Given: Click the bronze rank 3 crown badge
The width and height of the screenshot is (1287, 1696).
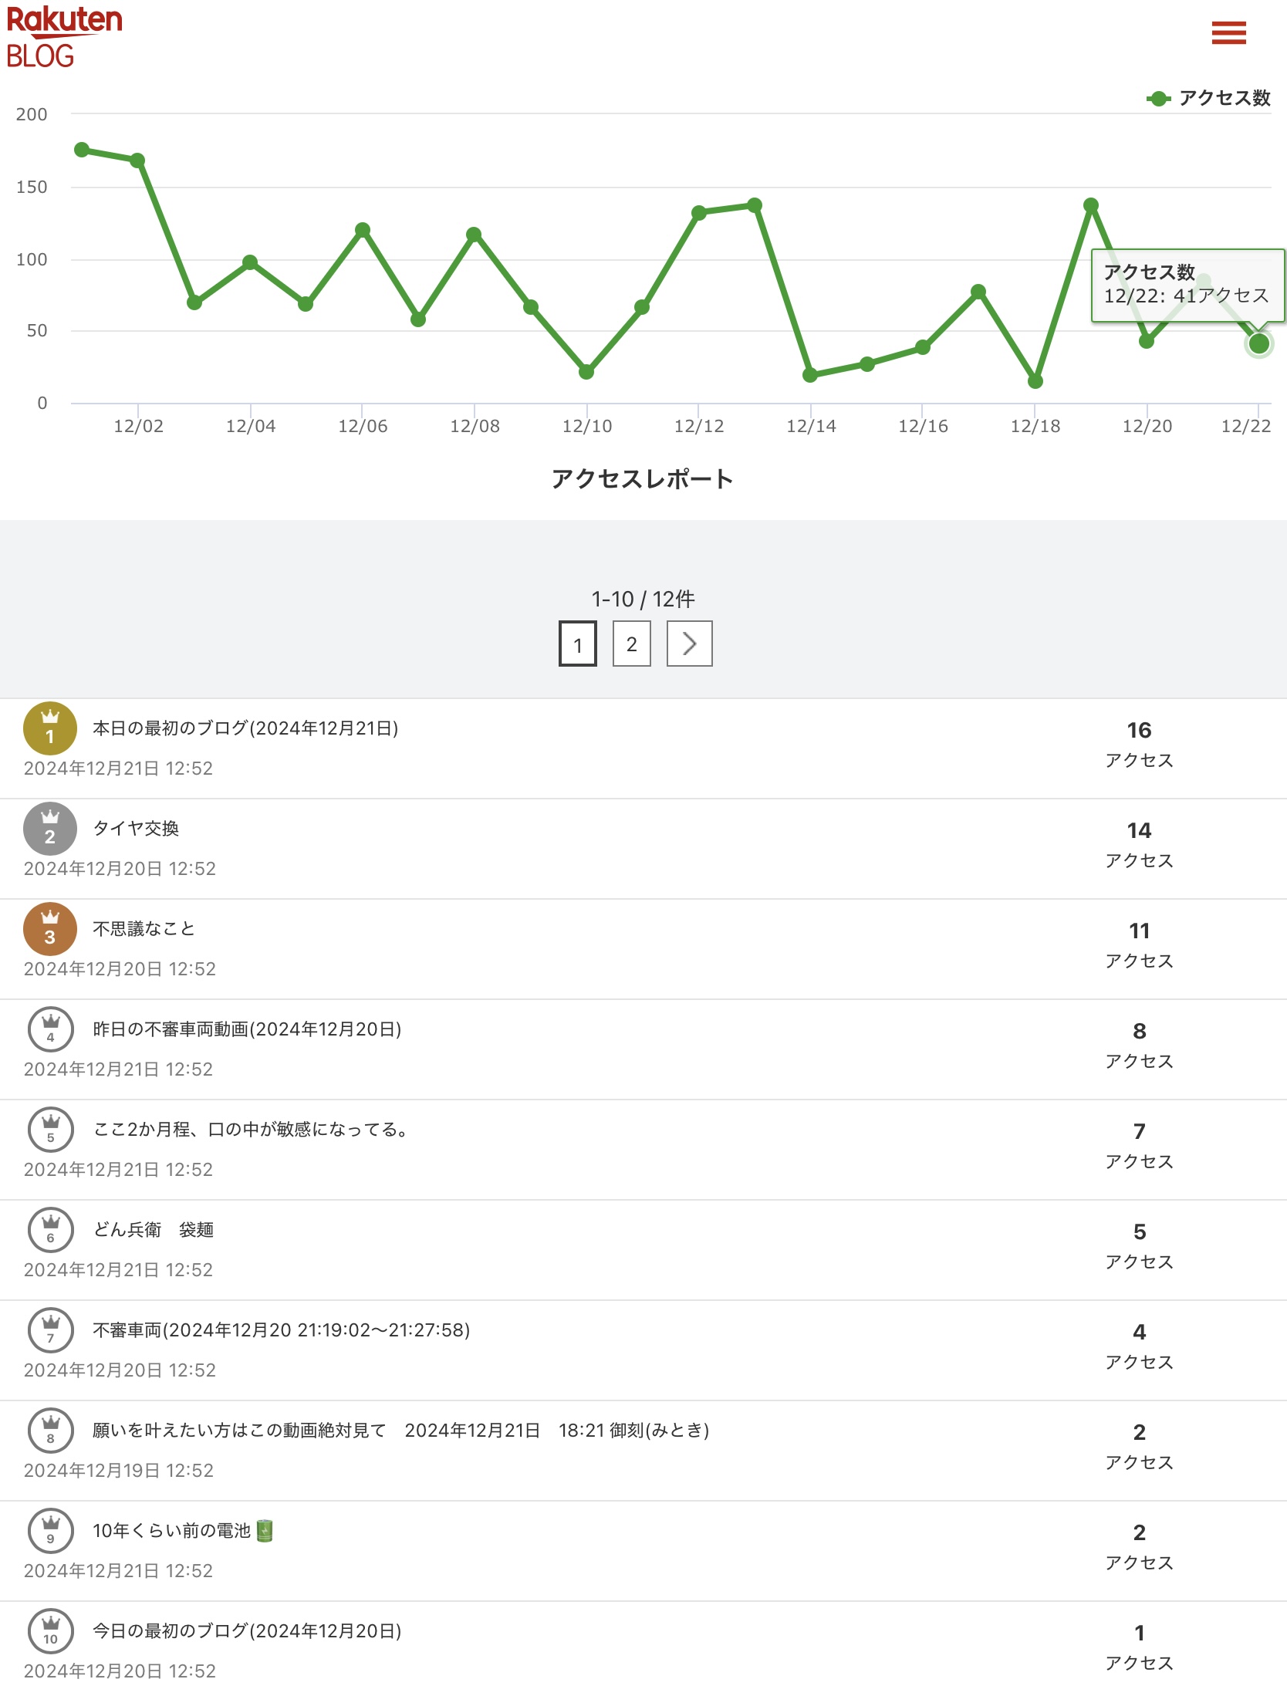Looking at the screenshot, I should pos(50,929).
